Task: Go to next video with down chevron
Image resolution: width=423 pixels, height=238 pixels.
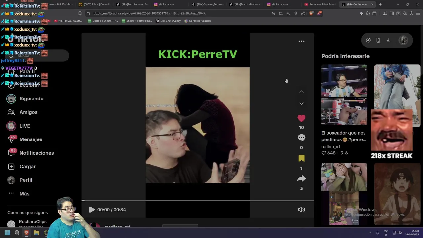Action: point(301,104)
